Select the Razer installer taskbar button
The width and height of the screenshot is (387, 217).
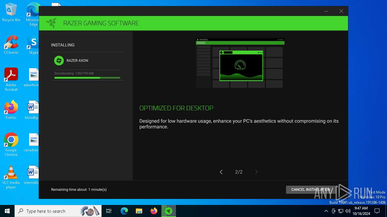168,211
